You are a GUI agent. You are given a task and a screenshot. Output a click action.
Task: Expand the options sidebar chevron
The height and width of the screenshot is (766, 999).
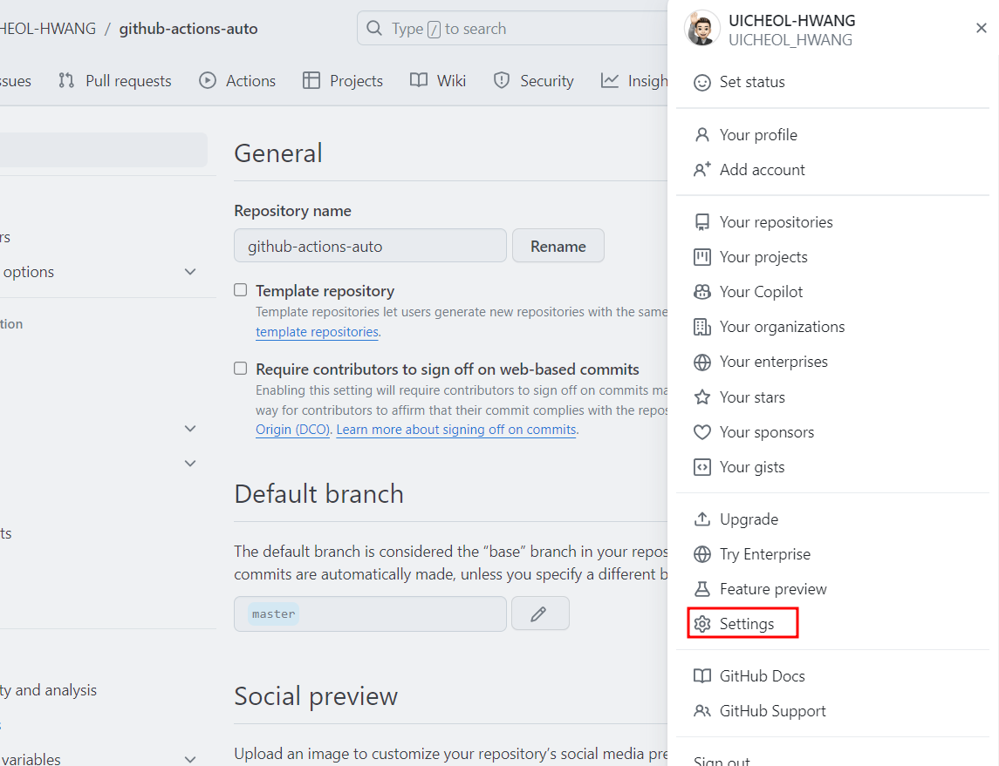click(x=190, y=272)
